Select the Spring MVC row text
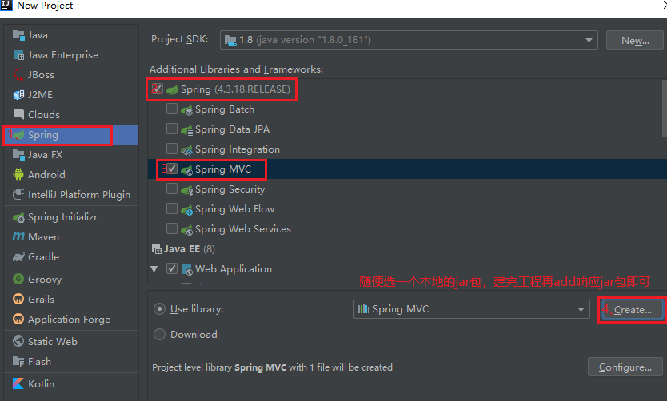 tap(223, 169)
